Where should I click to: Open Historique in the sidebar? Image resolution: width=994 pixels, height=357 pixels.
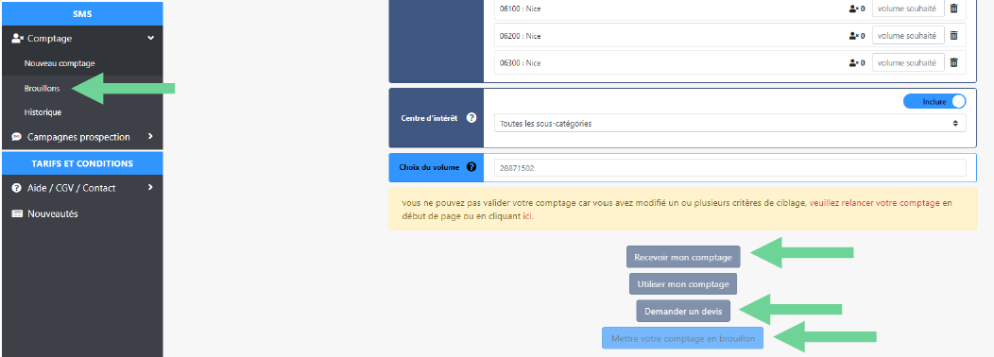pos(43,112)
